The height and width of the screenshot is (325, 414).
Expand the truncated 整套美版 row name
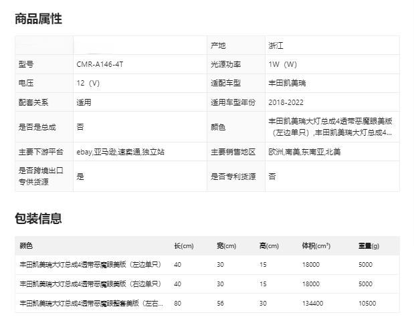[90, 303]
